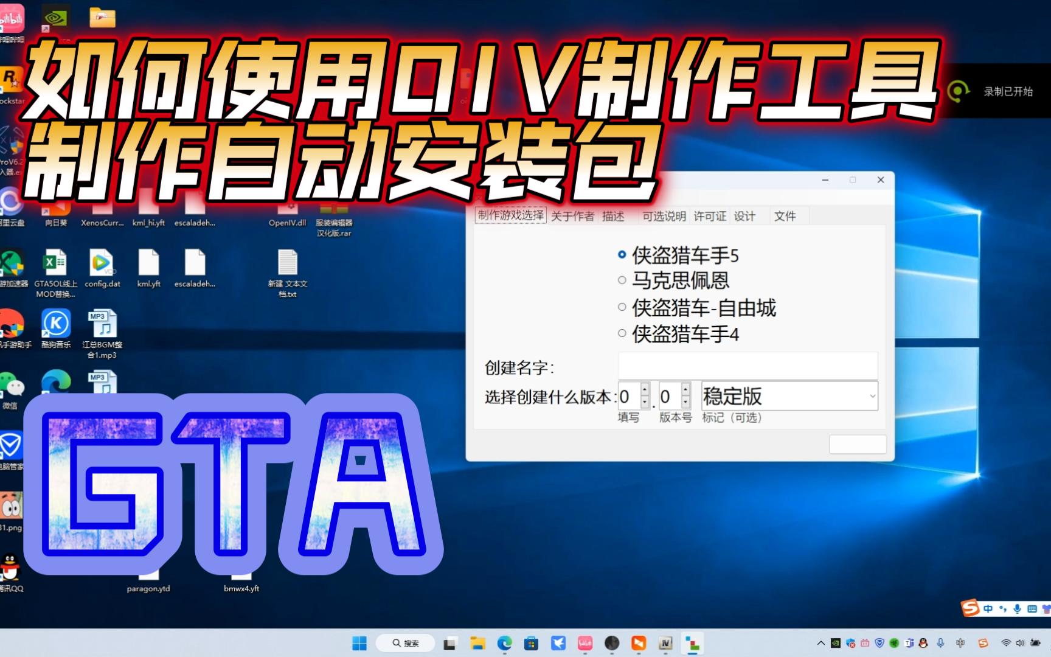
Task: Open Microsoft Store from the taskbar
Action: pos(531,643)
